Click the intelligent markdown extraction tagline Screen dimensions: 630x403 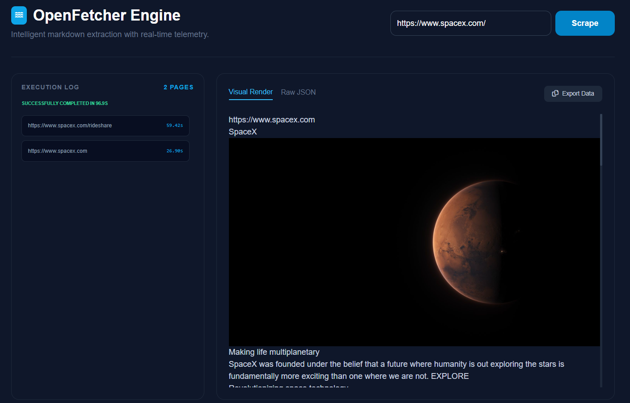coord(110,34)
